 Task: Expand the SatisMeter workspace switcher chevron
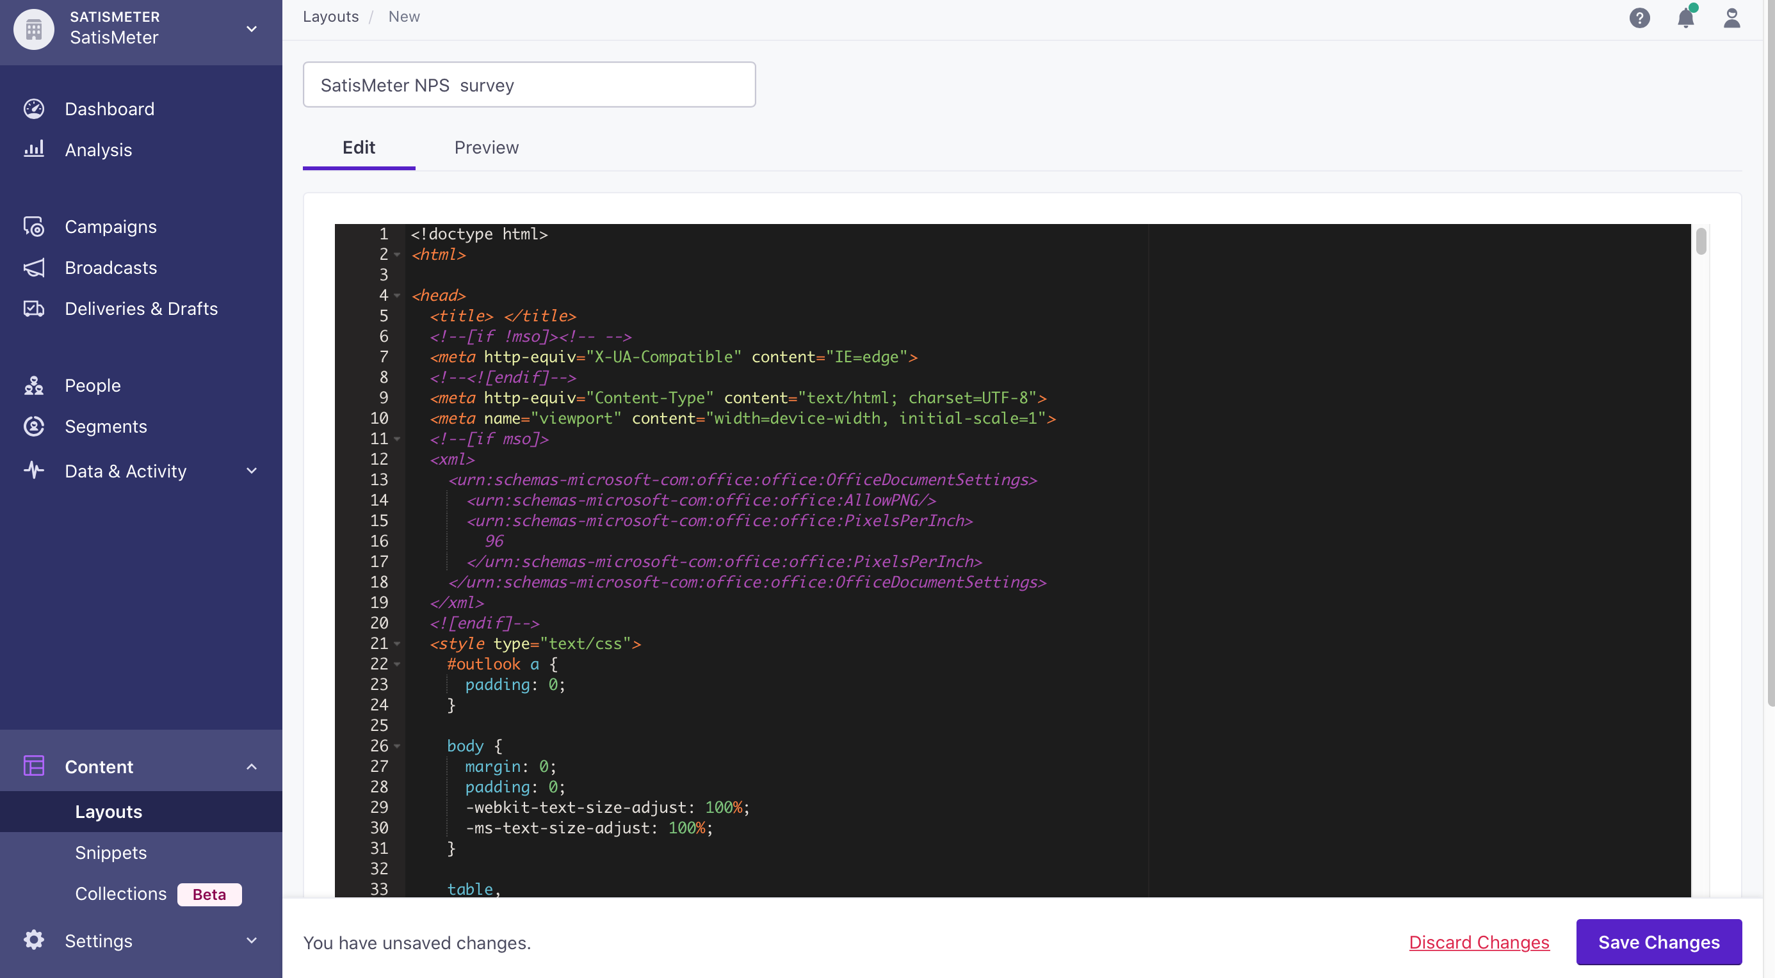tap(252, 29)
